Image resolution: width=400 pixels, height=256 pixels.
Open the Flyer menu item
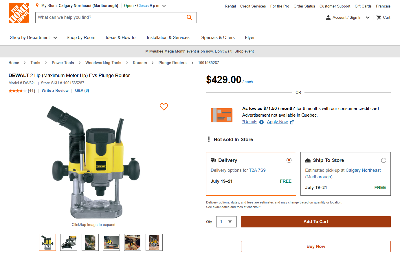click(250, 38)
